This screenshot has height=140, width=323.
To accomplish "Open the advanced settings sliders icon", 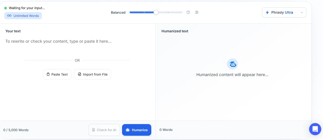I will (x=197, y=12).
